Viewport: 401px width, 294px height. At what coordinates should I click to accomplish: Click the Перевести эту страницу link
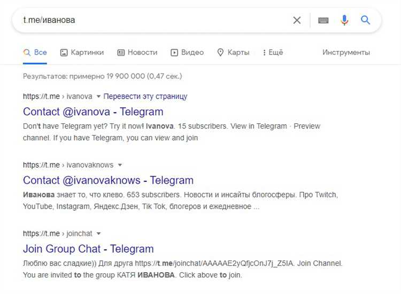click(x=145, y=97)
